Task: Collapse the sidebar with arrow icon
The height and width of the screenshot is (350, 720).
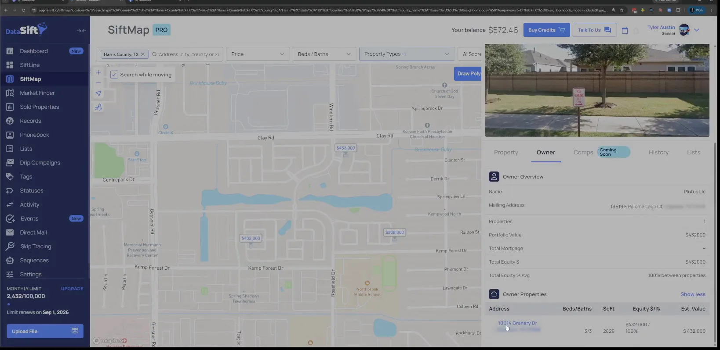Action: [81, 31]
